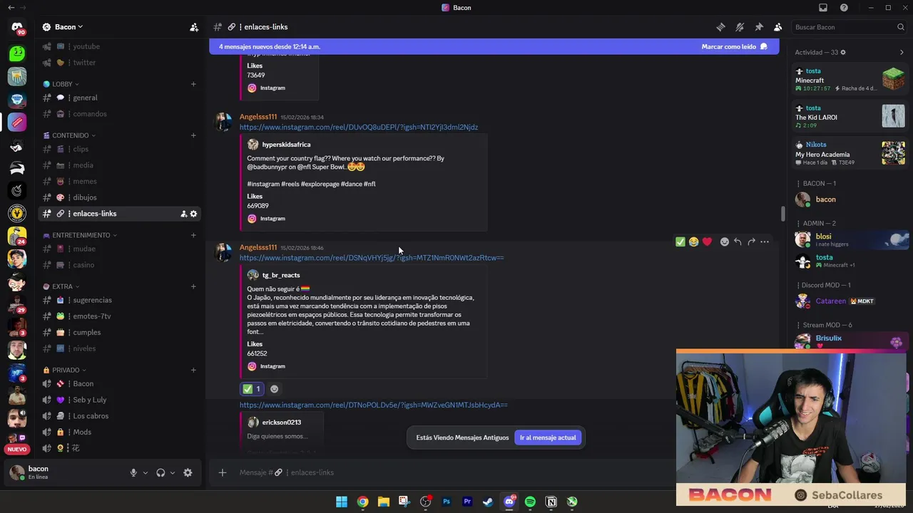This screenshot has height=513, width=913.
Task: Click the chat scrollbar thumb
Action: [782, 214]
